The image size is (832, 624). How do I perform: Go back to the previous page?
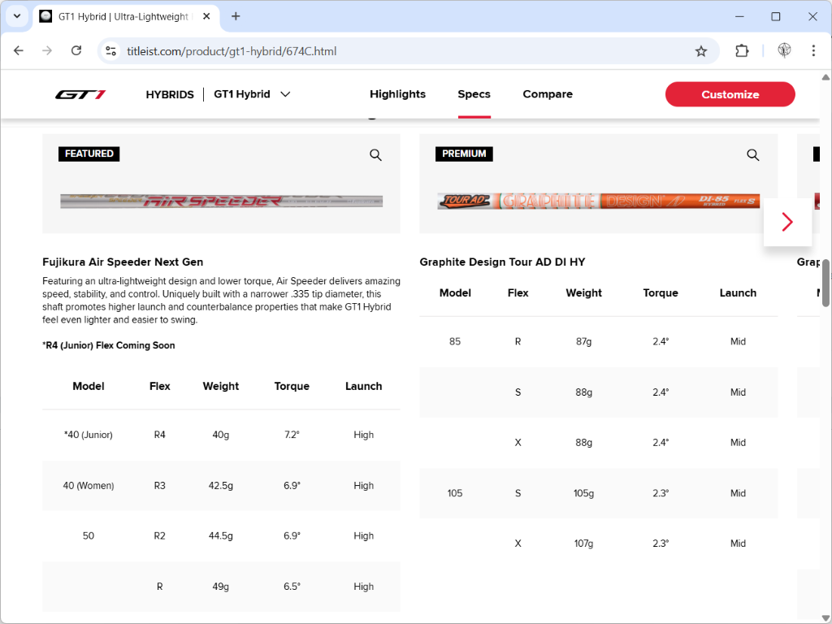pos(19,51)
